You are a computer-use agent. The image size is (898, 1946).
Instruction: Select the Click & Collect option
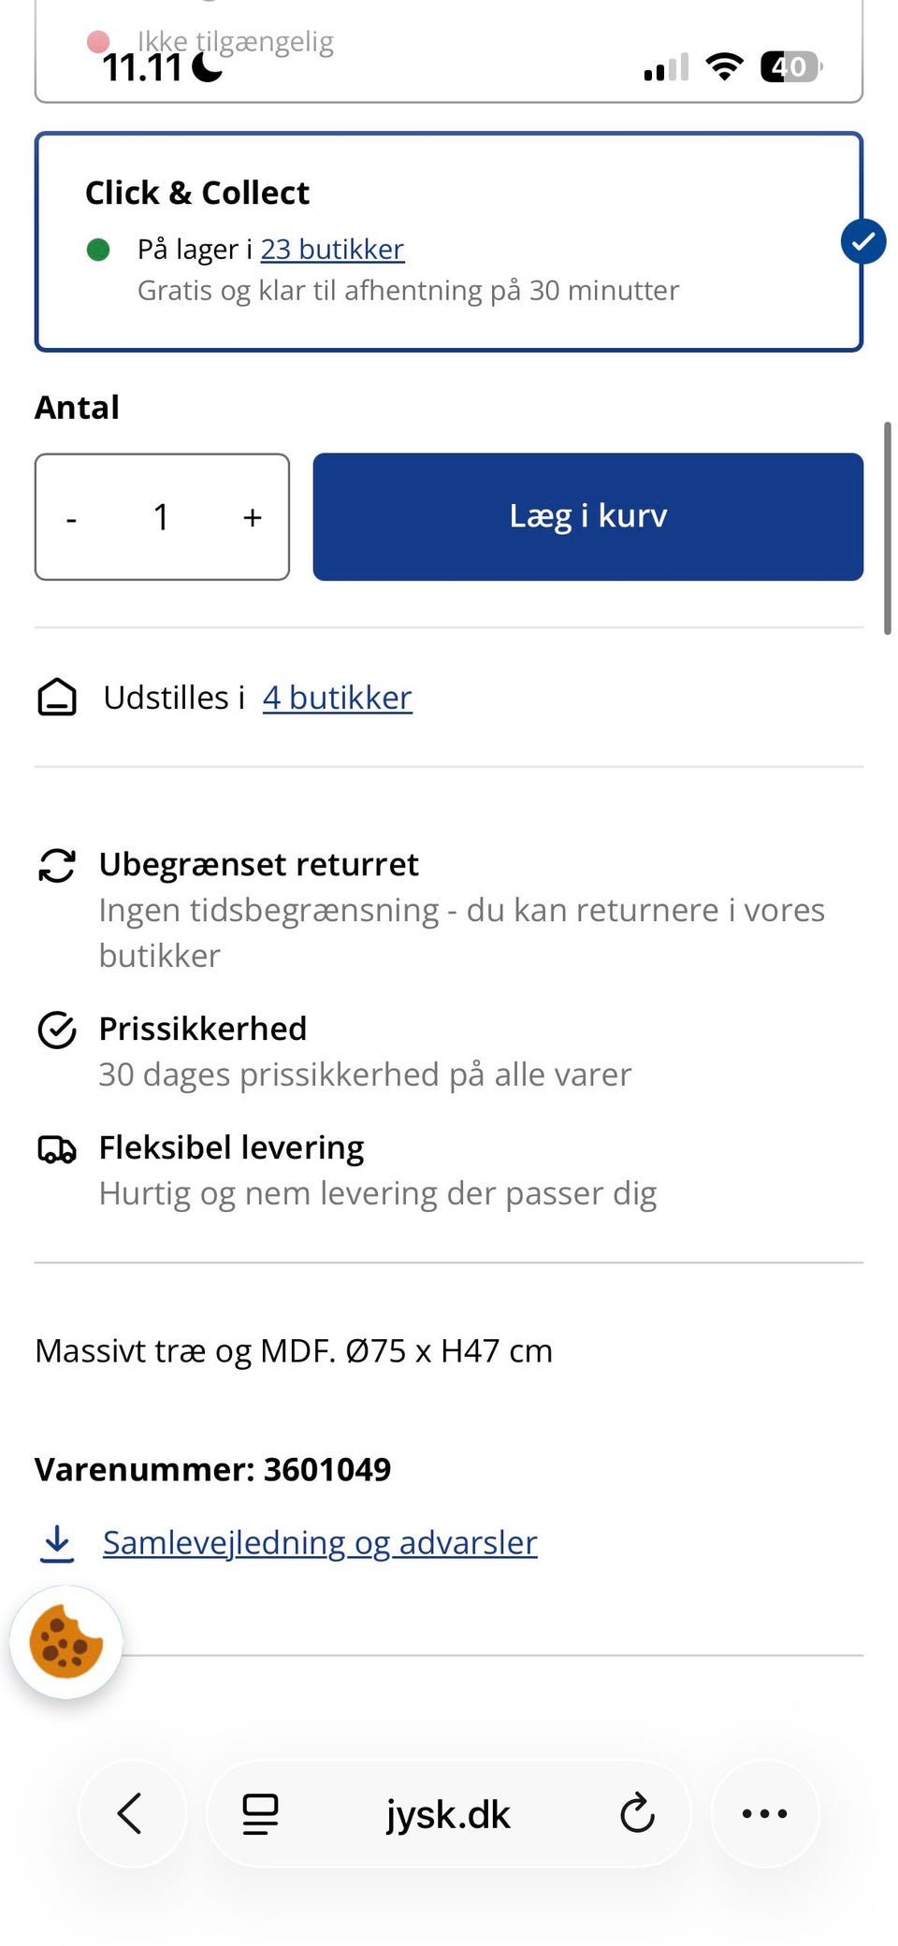pyautogui.click(x=447, y=241)
